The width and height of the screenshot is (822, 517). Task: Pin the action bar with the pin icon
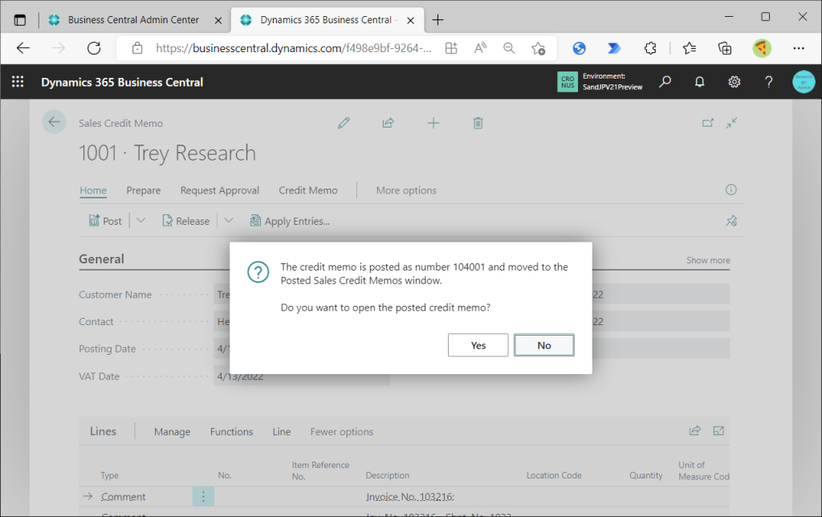pos(731,221)
